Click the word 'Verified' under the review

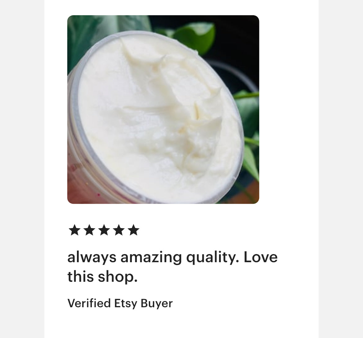tap(89, 303)
